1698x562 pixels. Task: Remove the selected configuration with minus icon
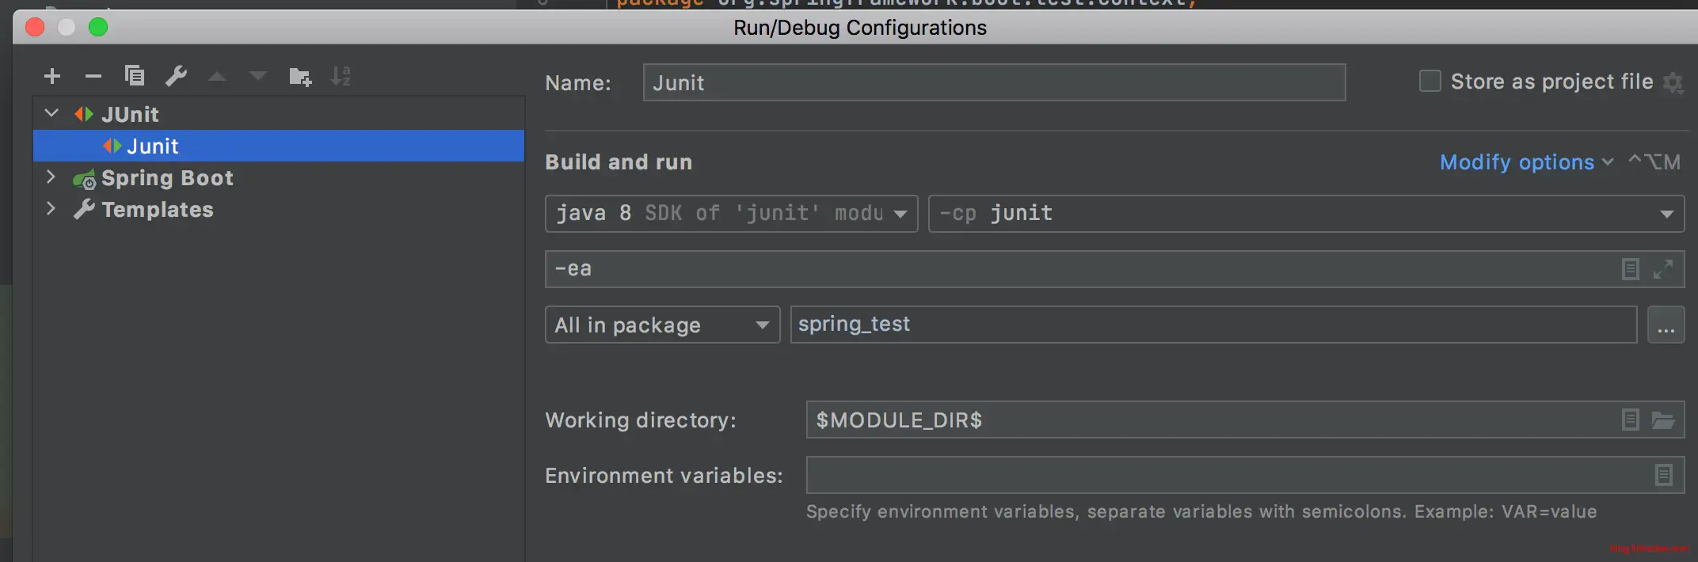pos(93,76)
